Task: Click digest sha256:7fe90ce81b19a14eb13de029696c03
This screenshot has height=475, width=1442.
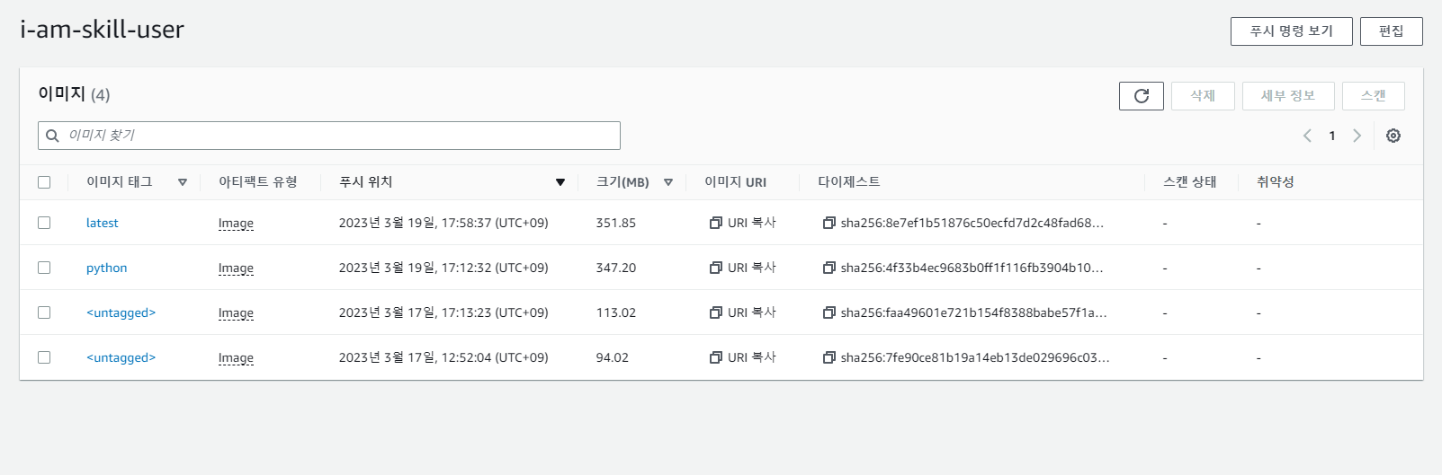Action: pos(975,357)
